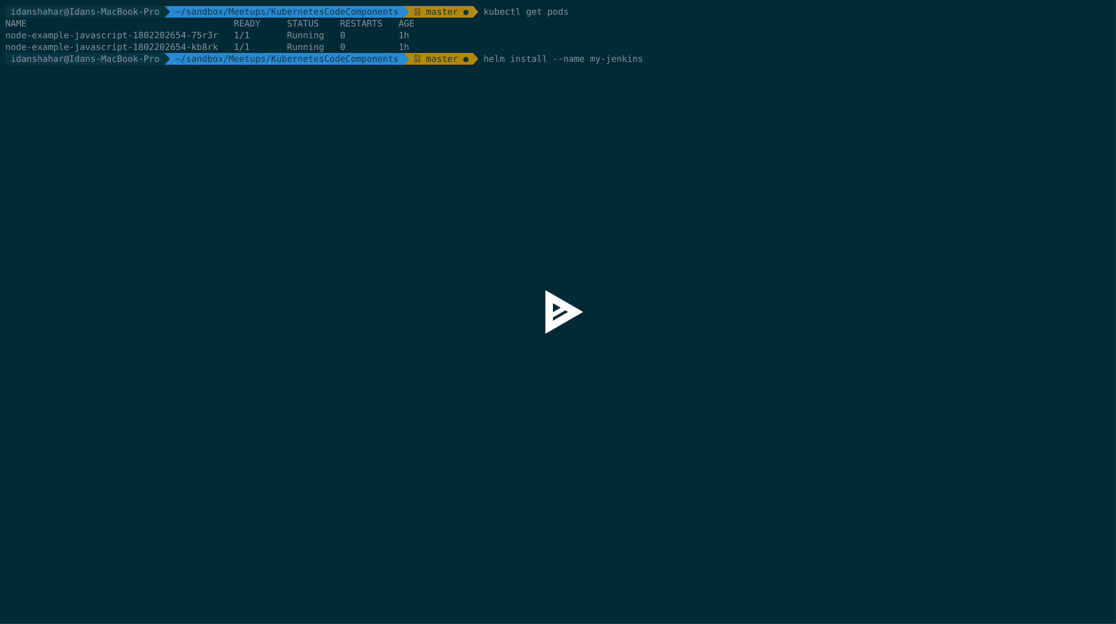Image resolution: width=1116 pixels, height=624 pixels.
Task: Select the 'helm install --name my-jenkins' command
Action: pos(563,59)
